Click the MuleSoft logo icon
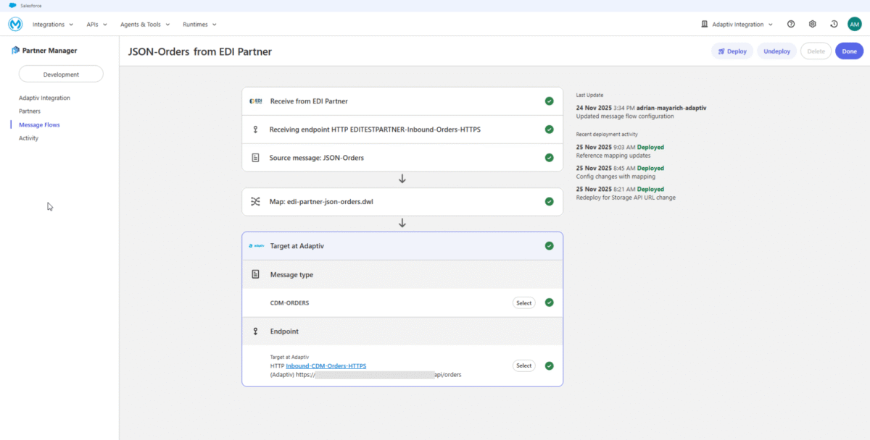 coord(14,24)
